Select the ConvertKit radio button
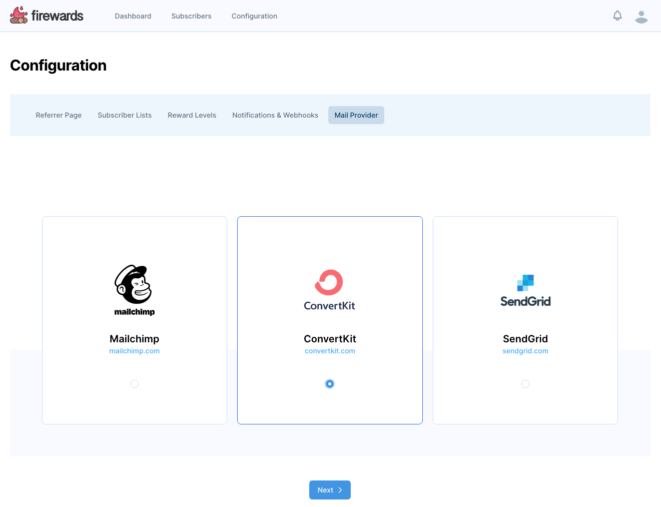This screenshot has width=661, height=507. pyautogui.click(x=330, y=384)
